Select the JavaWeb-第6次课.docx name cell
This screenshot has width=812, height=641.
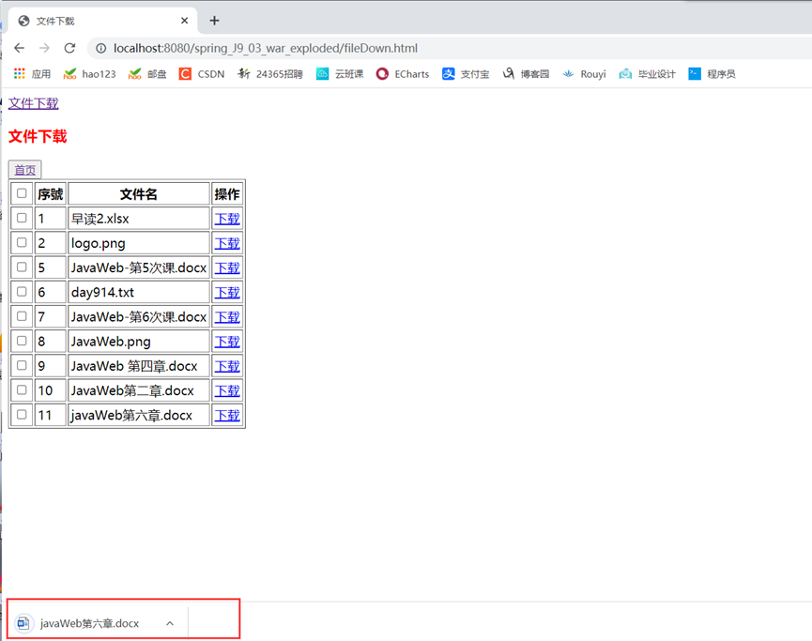(x=139, y=317)
